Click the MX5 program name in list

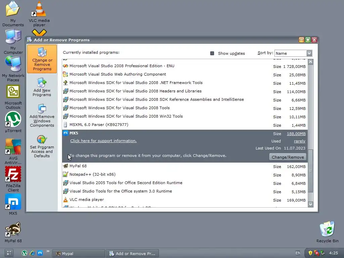(x=74, y=133)
